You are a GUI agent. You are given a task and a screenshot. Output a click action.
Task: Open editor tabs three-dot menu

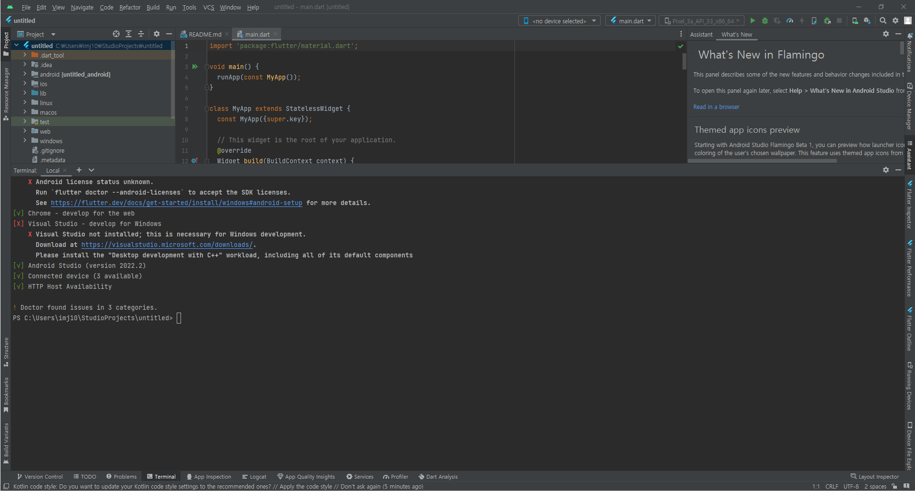[681, 34]
